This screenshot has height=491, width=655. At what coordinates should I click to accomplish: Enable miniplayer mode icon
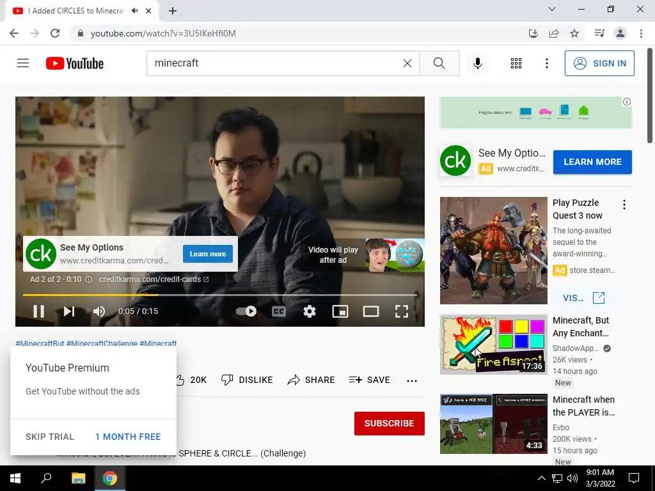(x=340, y=311)
